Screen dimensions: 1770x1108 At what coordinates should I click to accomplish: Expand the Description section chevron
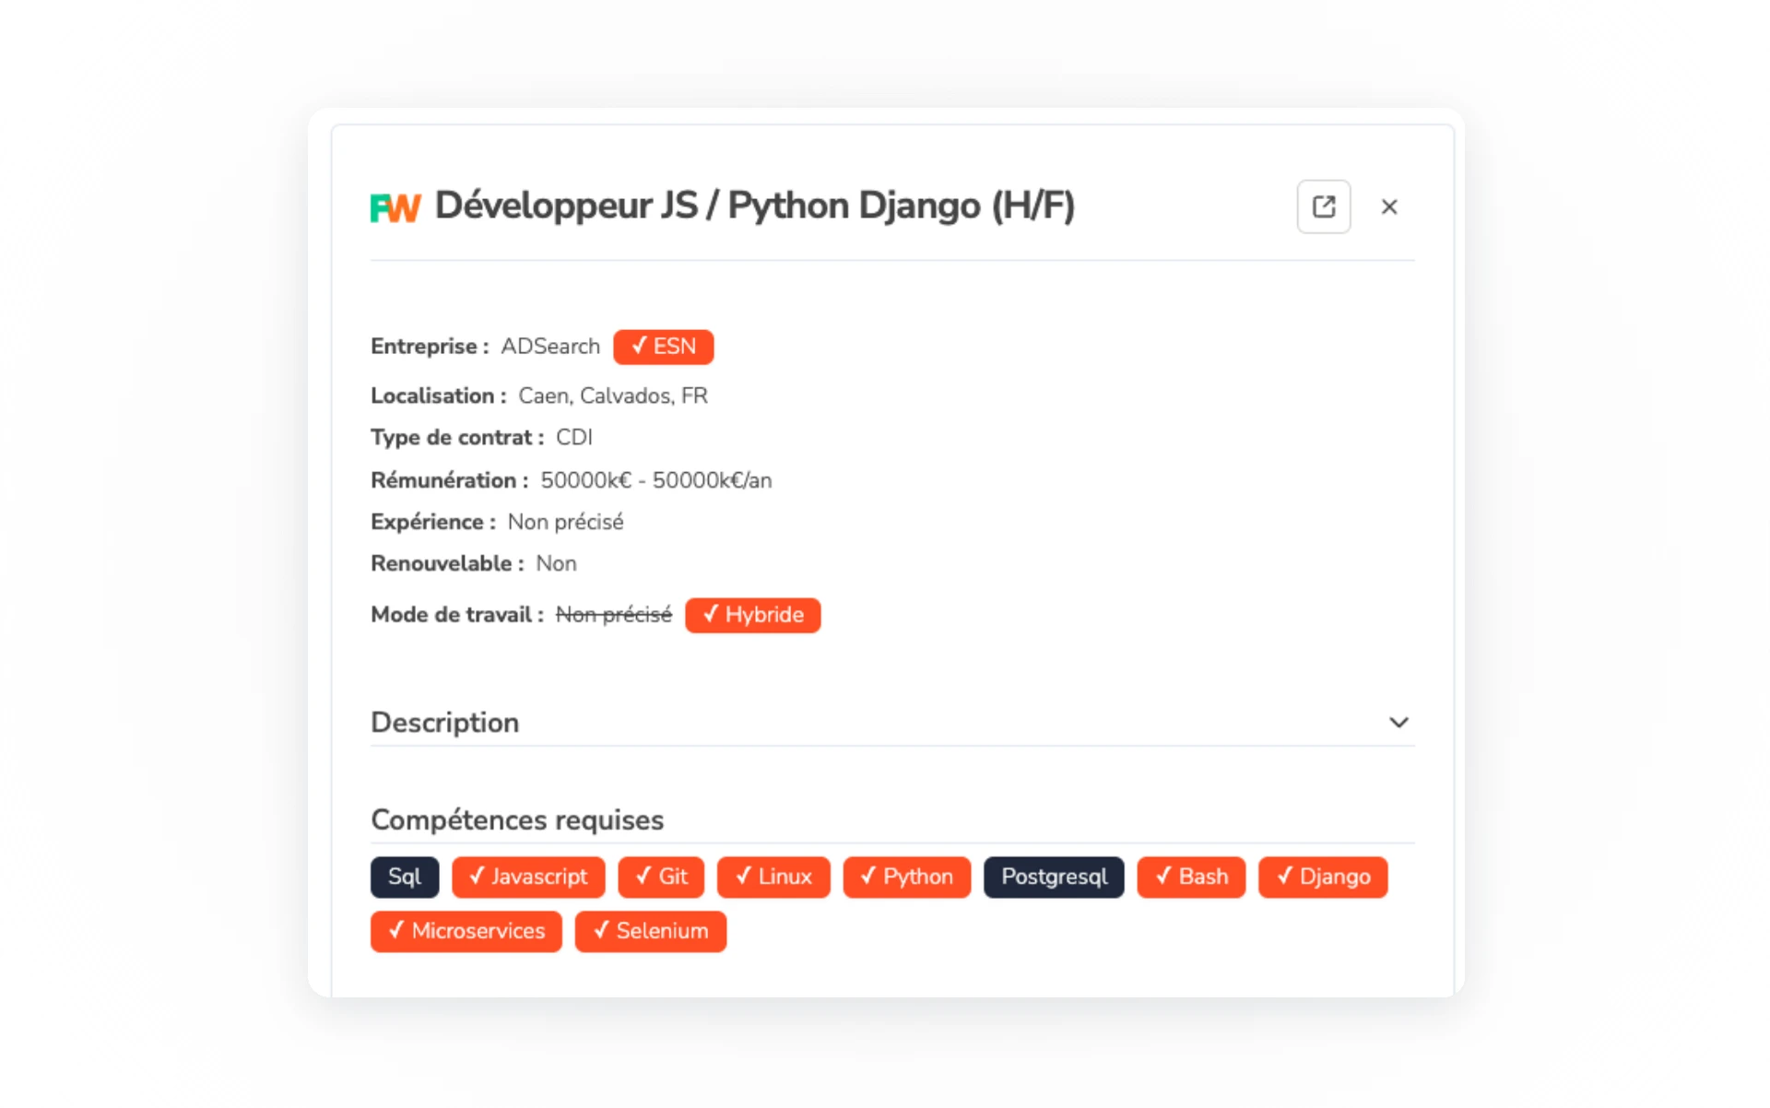point(1398,722)
